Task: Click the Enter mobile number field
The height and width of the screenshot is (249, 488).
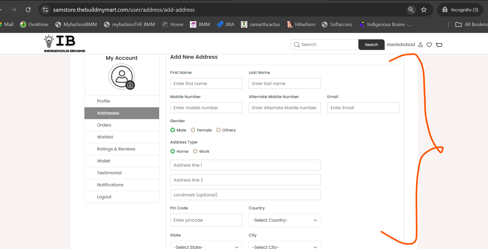Action: pyautogui.click(x=206, y=108)
